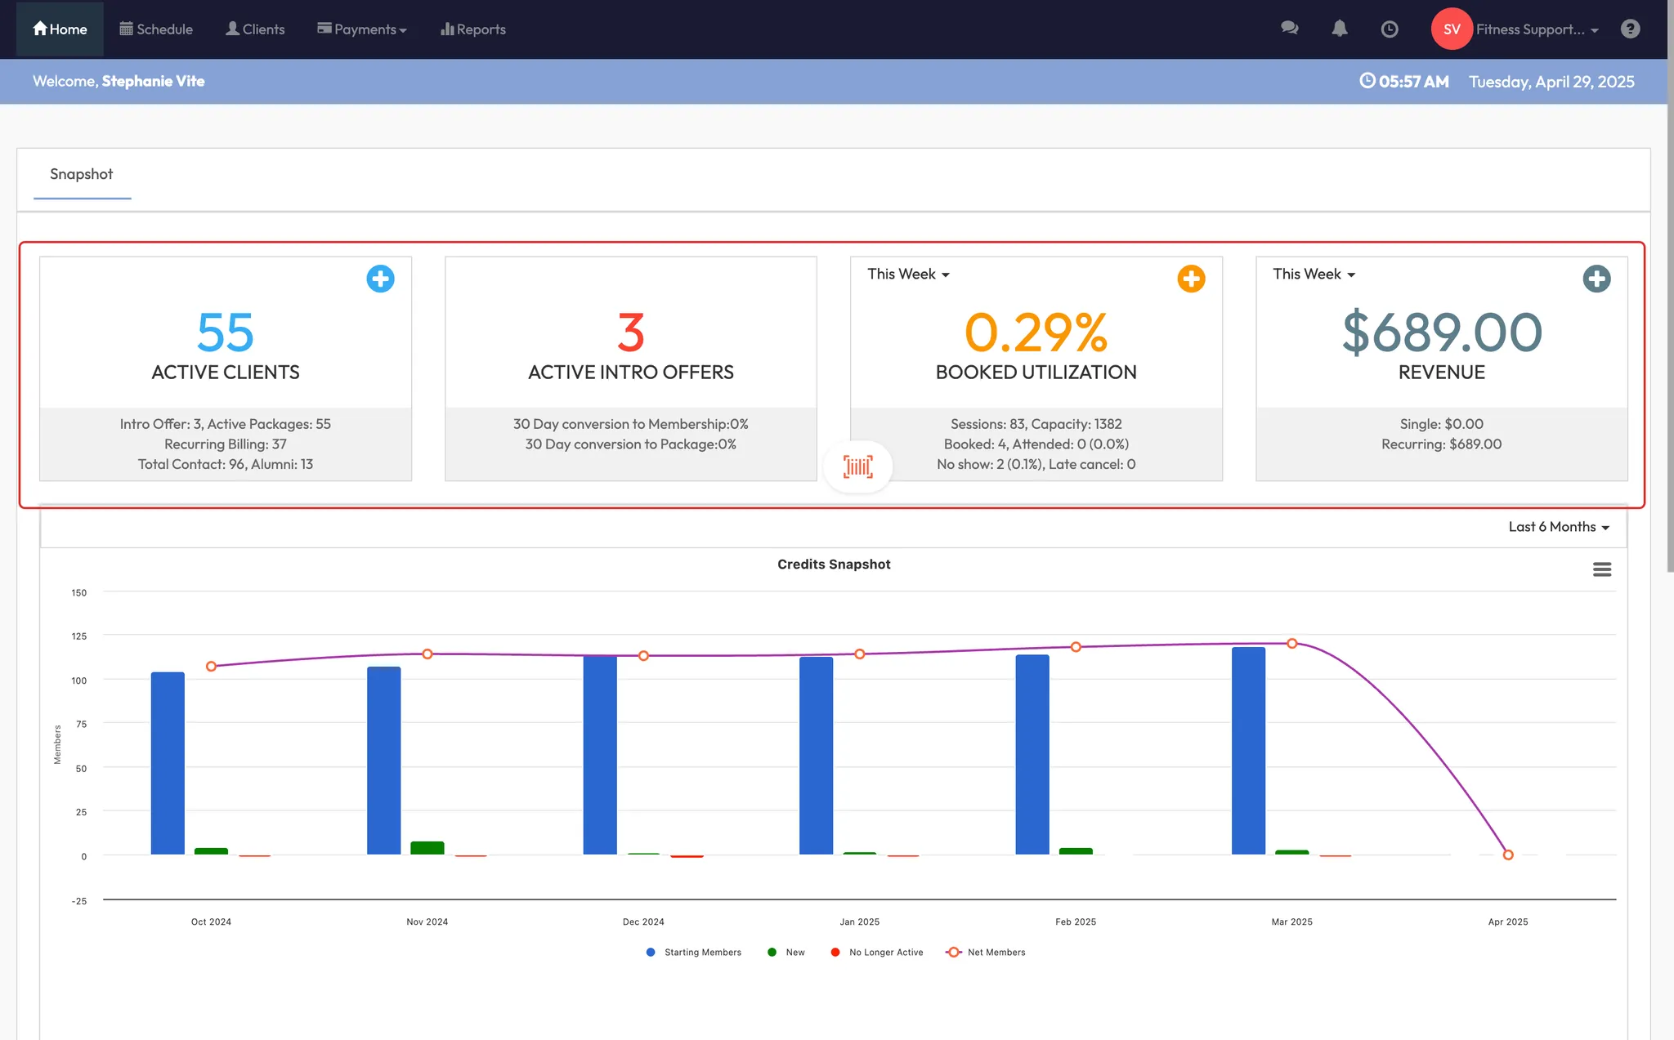Open the chart hamburger menu
The height and width of the screenshot is (1040, 1674).
click(1602, 569)
